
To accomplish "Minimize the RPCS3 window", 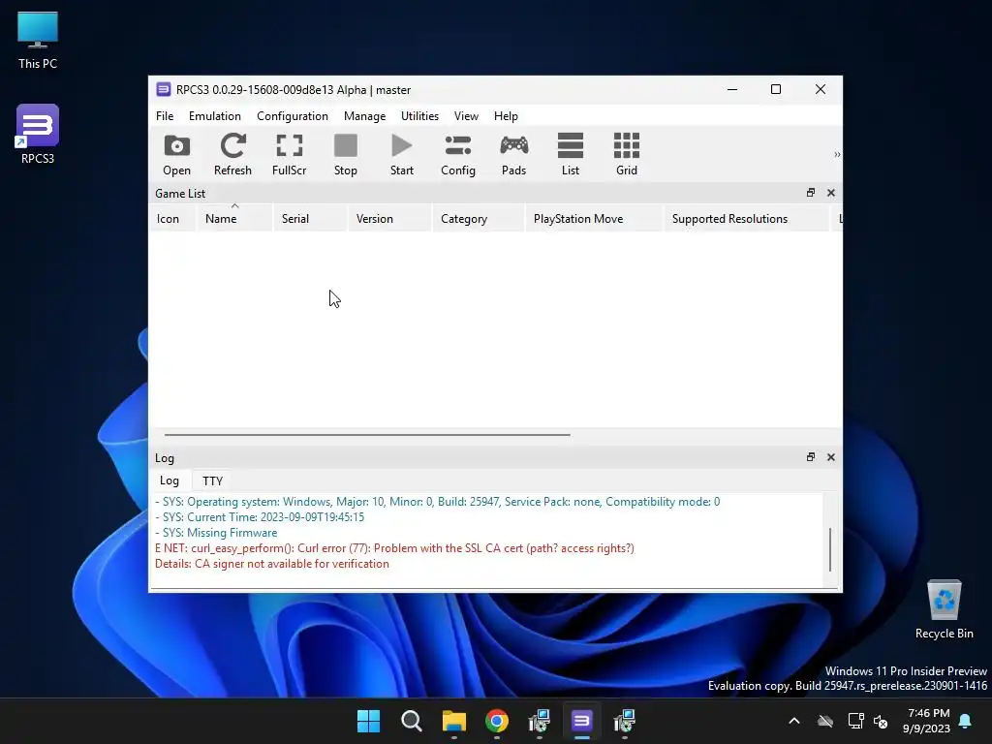I will pos(732,89).
